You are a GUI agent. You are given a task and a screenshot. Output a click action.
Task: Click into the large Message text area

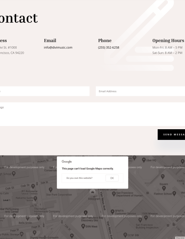(x=92, y=114)
